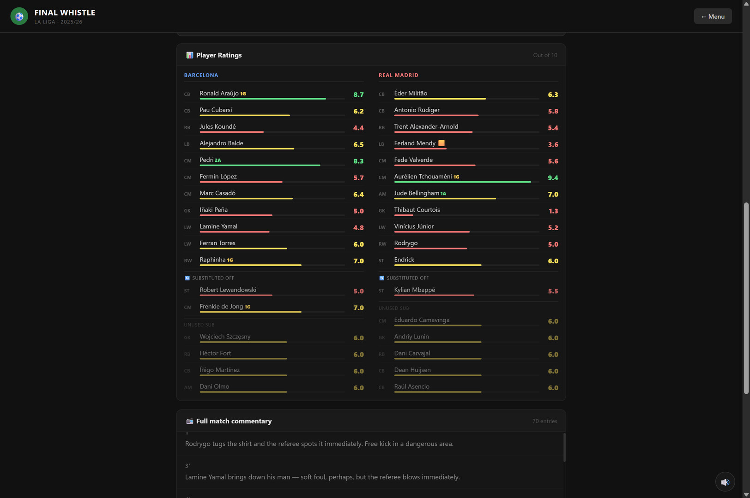Click the Final Whistle football logo icon

click(19, 16)
